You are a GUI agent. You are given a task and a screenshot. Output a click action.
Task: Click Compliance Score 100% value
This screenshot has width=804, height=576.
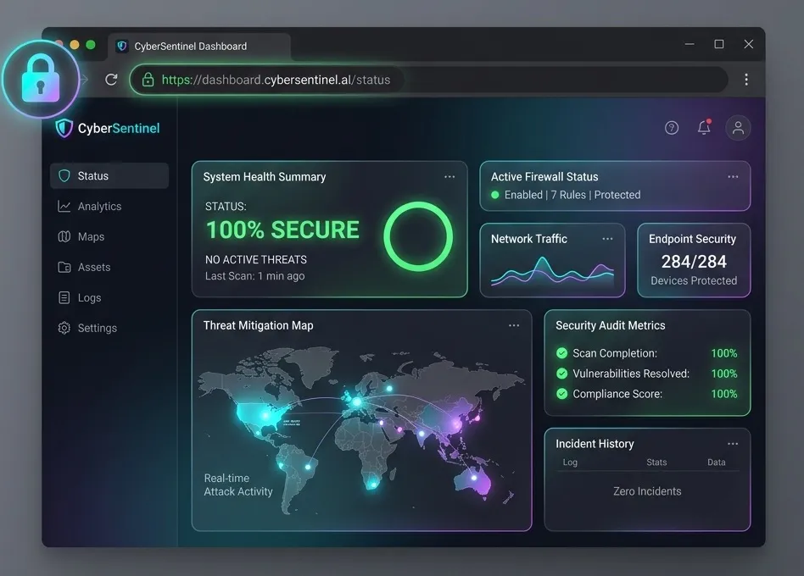[x=724, y=394]
